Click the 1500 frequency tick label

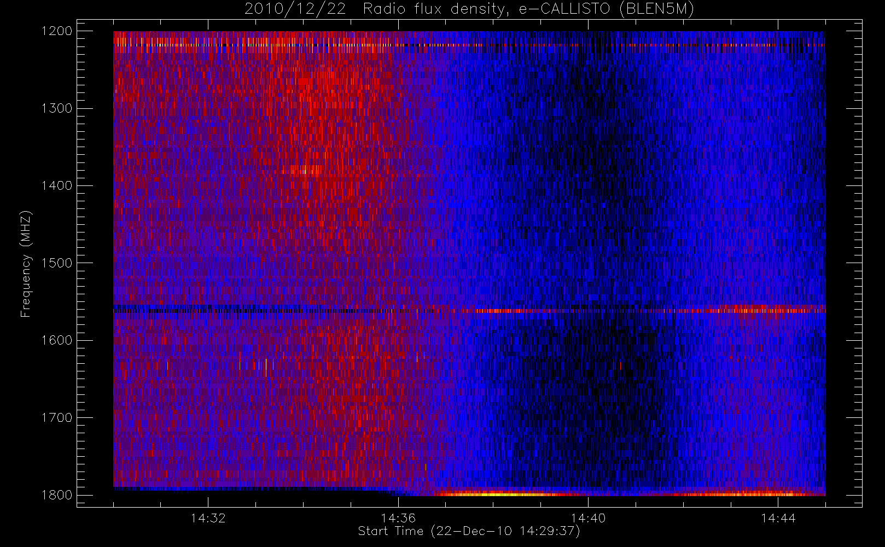[x=57, y=263]
